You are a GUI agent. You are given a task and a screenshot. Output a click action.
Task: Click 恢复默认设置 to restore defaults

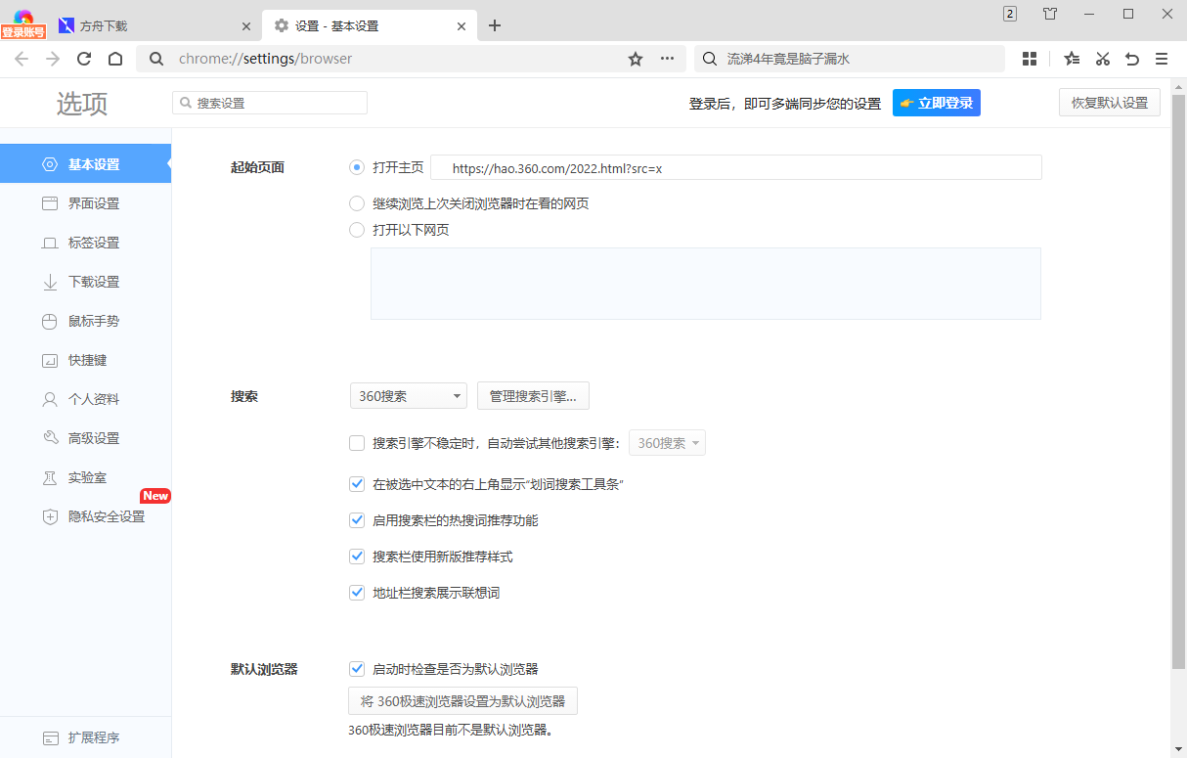[x=1109, y=102]
